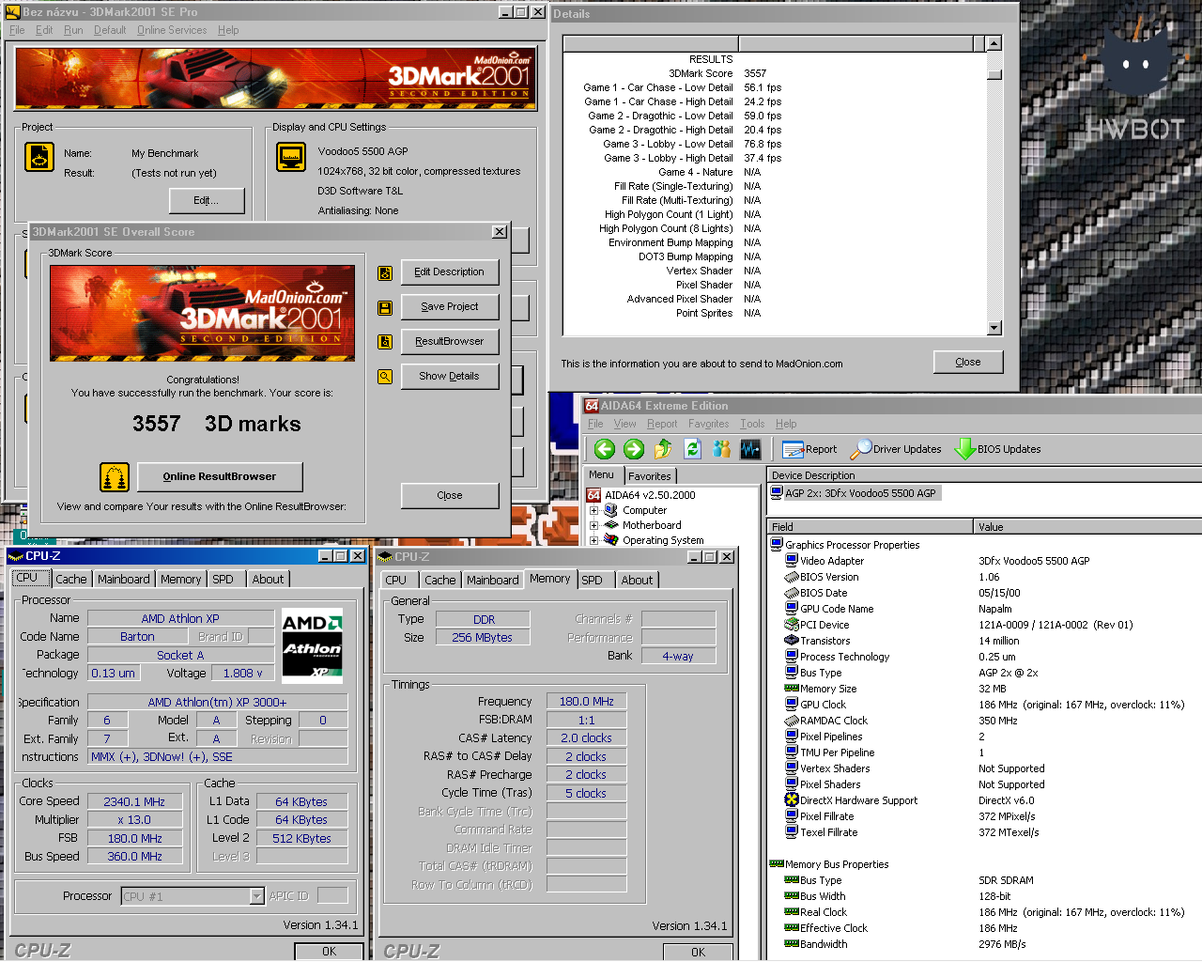Click the Show Details button
Viewport: 1202px width, 962px height.
click(x=450, y=377)
